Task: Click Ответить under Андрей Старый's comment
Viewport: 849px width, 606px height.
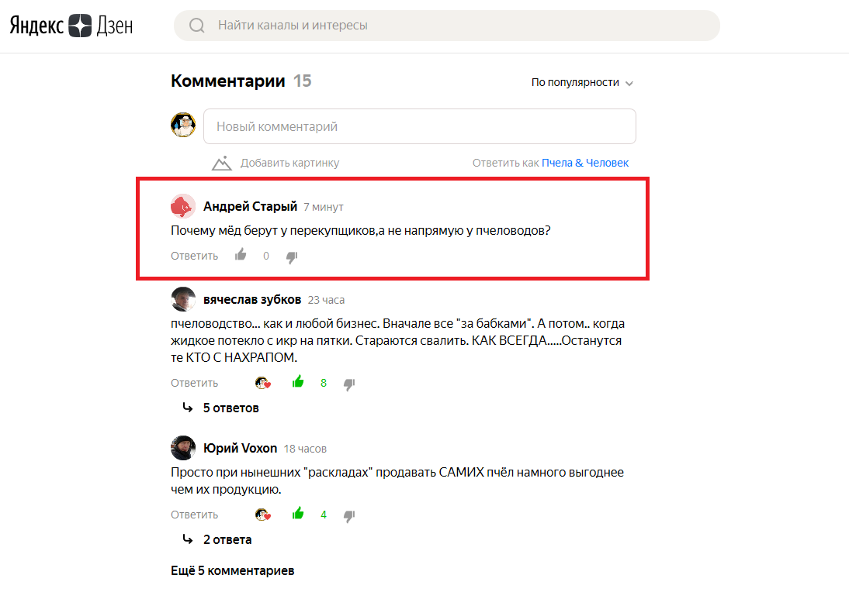Action: click(193, 255)
